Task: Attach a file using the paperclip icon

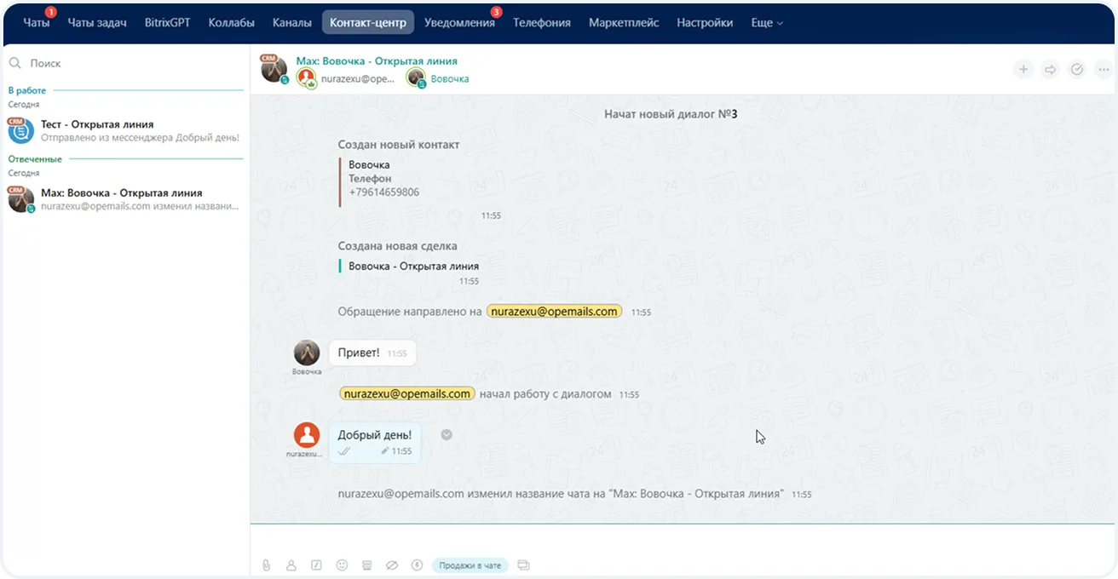Action: (266, 565)
